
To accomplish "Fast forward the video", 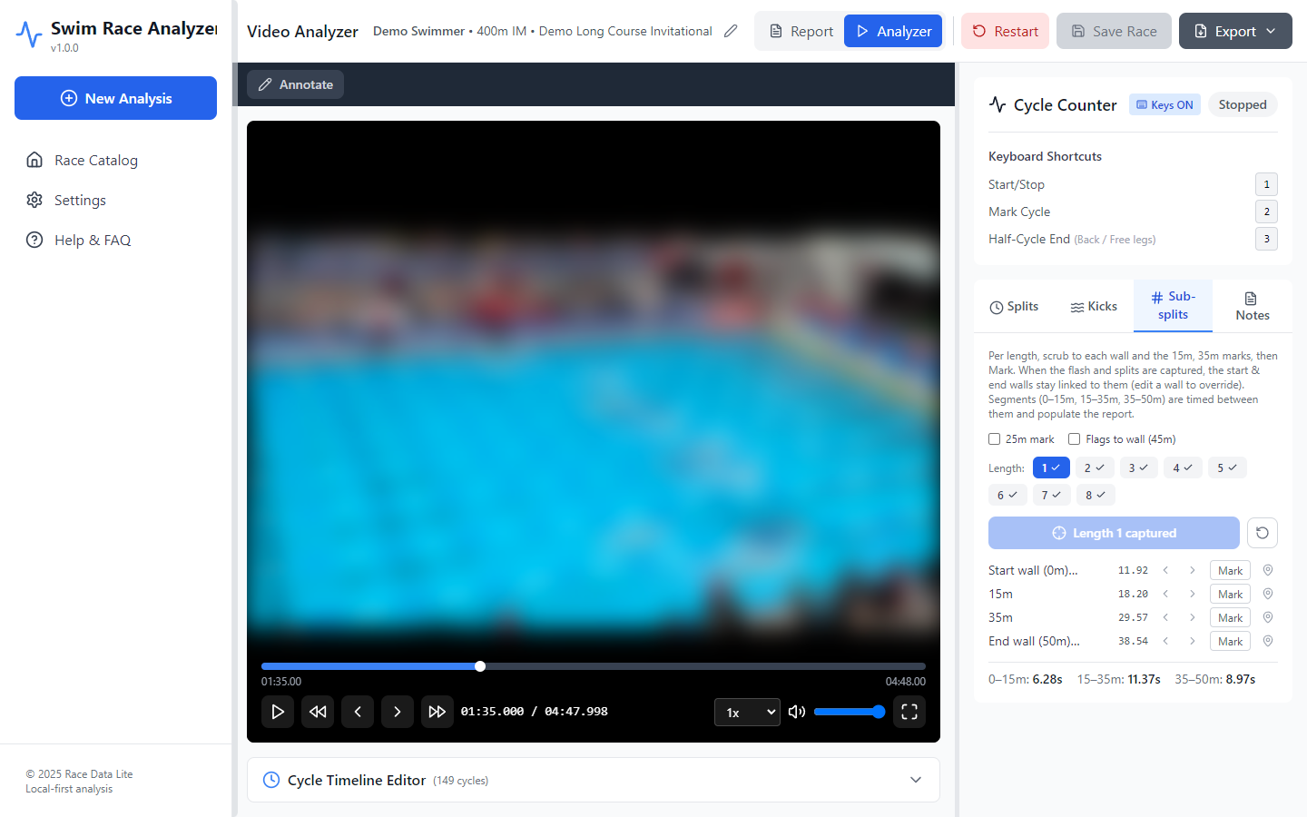I will [x=437, y=712].
